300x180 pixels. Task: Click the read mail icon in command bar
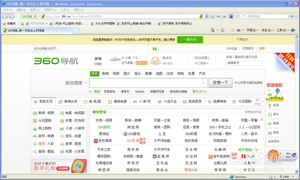(232, 30)
